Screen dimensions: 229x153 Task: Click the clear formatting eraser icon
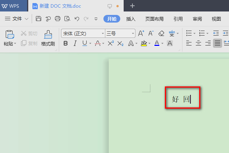161,33
